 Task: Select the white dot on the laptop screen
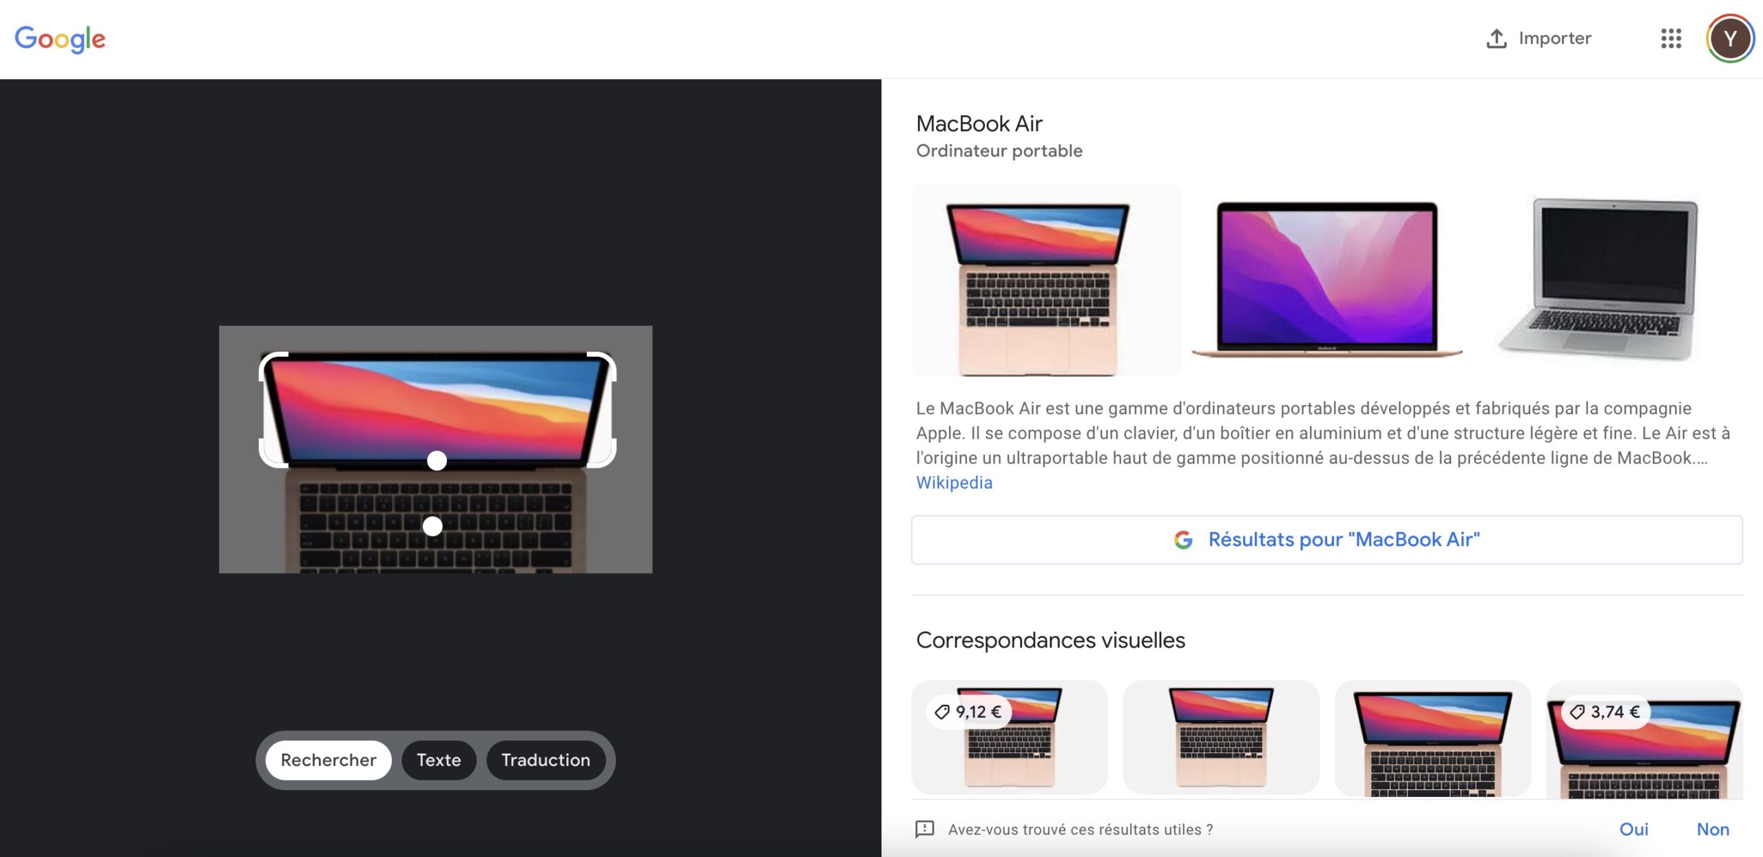(437, 460)
